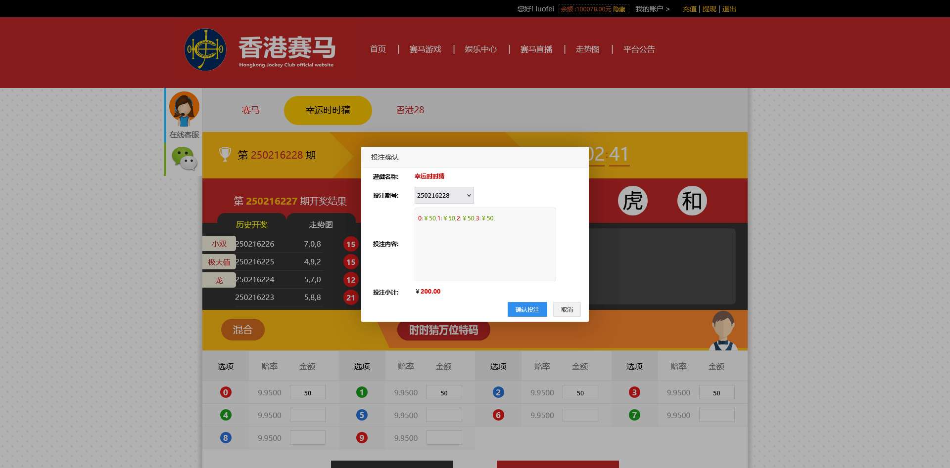Click the 充值 recharge link
This screenshot has height=468, width=950.
point(689,9)
